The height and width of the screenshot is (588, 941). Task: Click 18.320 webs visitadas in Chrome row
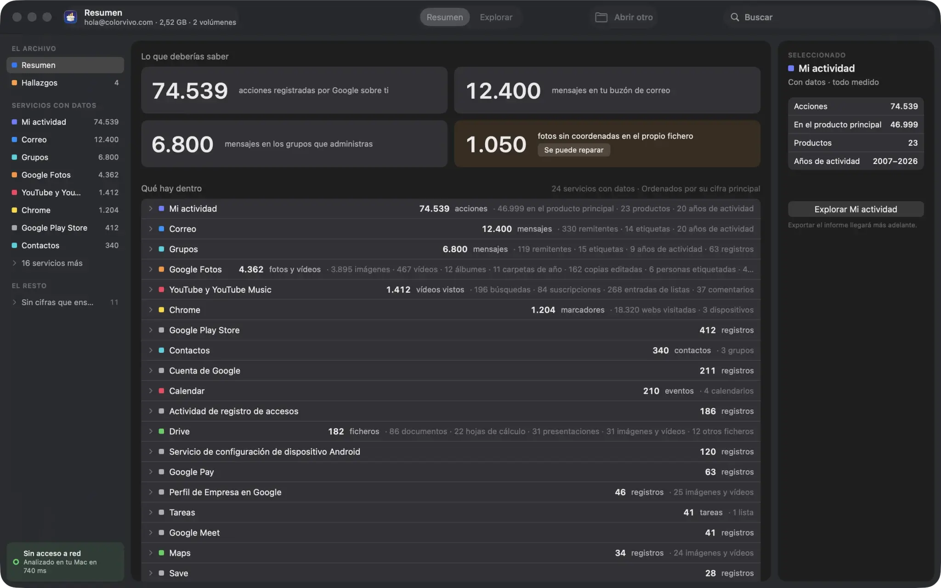click(655, 310)
